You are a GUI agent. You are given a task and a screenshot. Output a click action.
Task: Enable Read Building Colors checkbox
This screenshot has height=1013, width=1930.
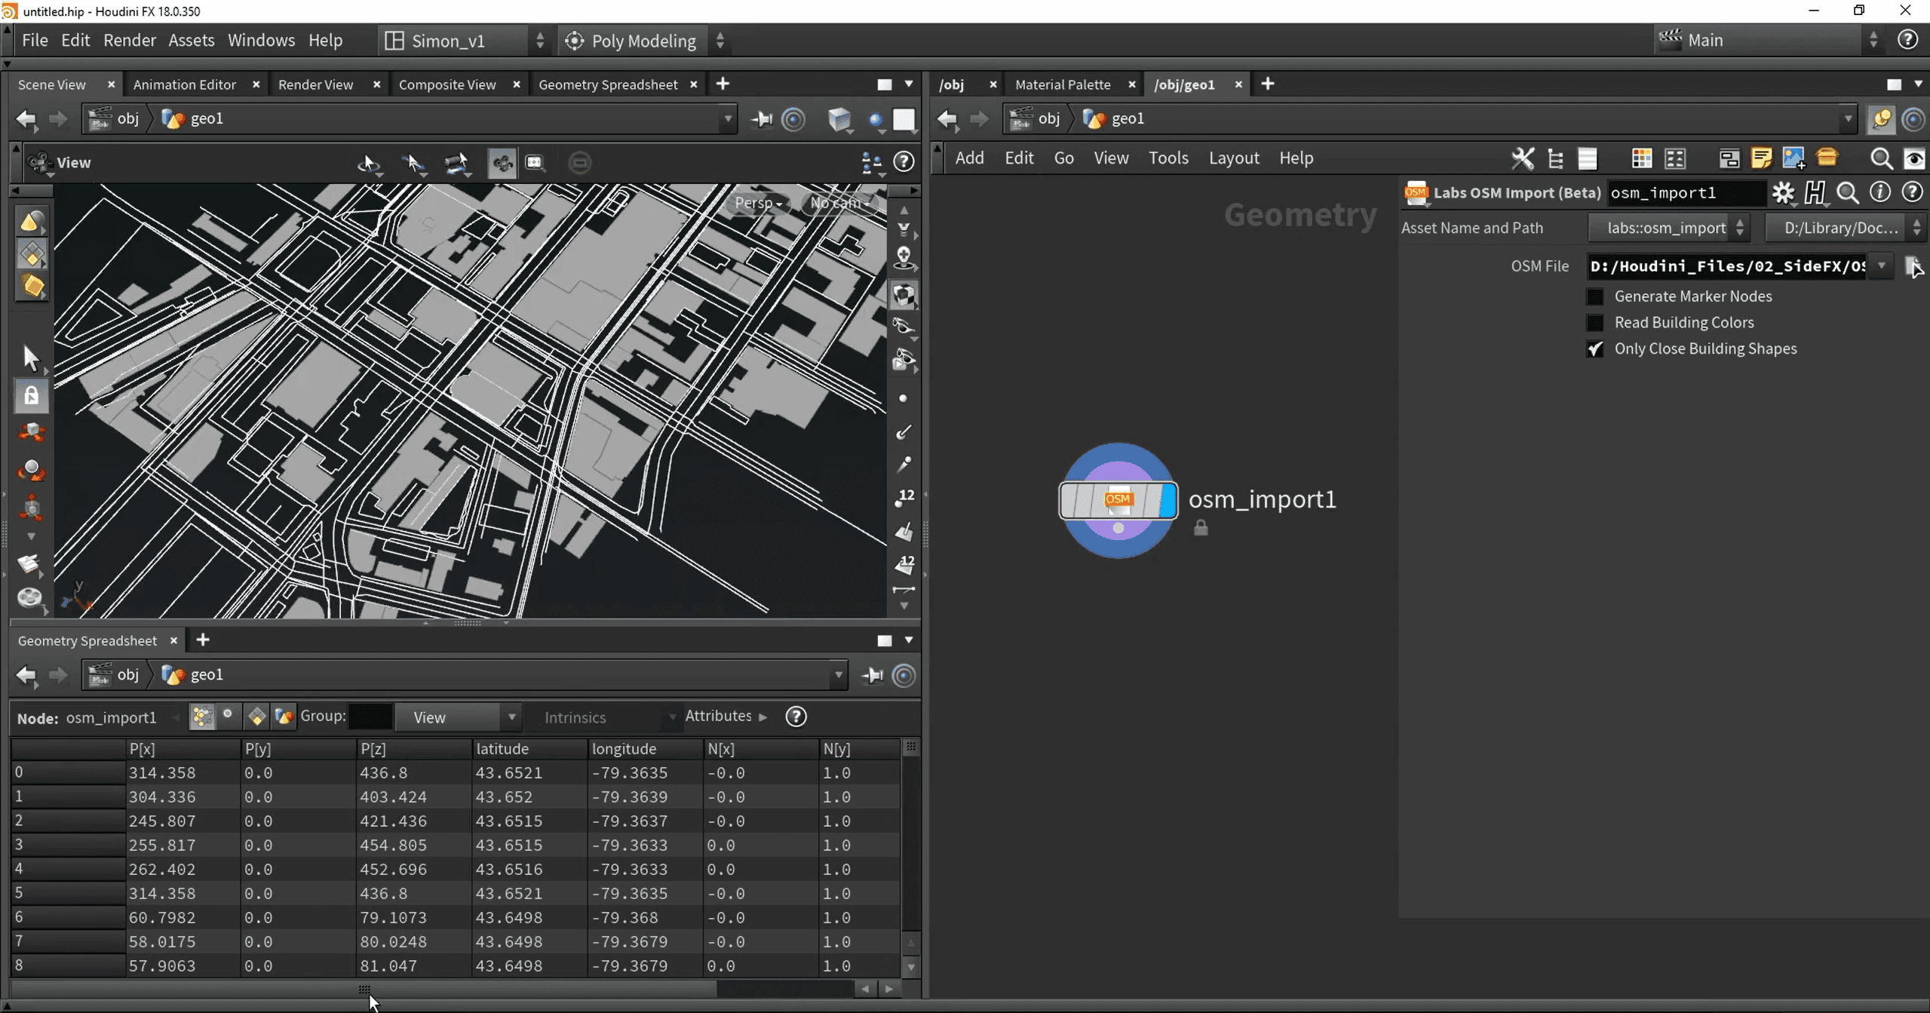pyautogui.click(x=1594, y=323)
